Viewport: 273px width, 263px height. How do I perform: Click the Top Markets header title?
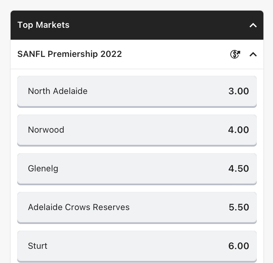[43, 25]
